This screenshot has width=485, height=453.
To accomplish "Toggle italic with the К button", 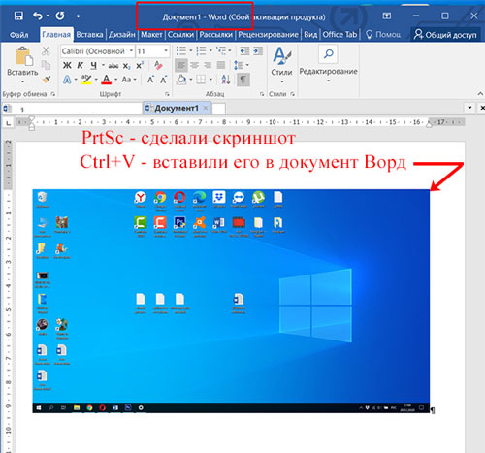I will click(x=81, y=65).
